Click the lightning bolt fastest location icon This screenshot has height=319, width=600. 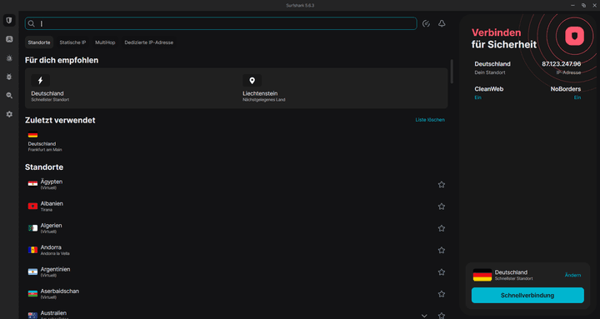41,80
